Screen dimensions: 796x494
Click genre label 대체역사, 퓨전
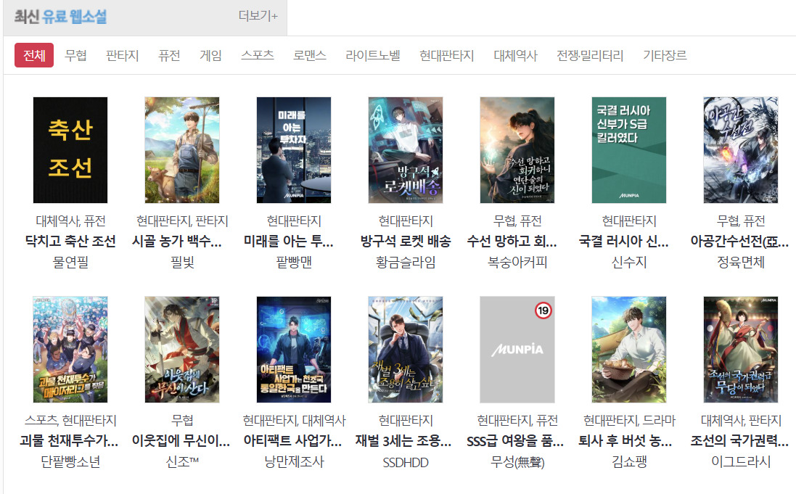tap(70, 221)
